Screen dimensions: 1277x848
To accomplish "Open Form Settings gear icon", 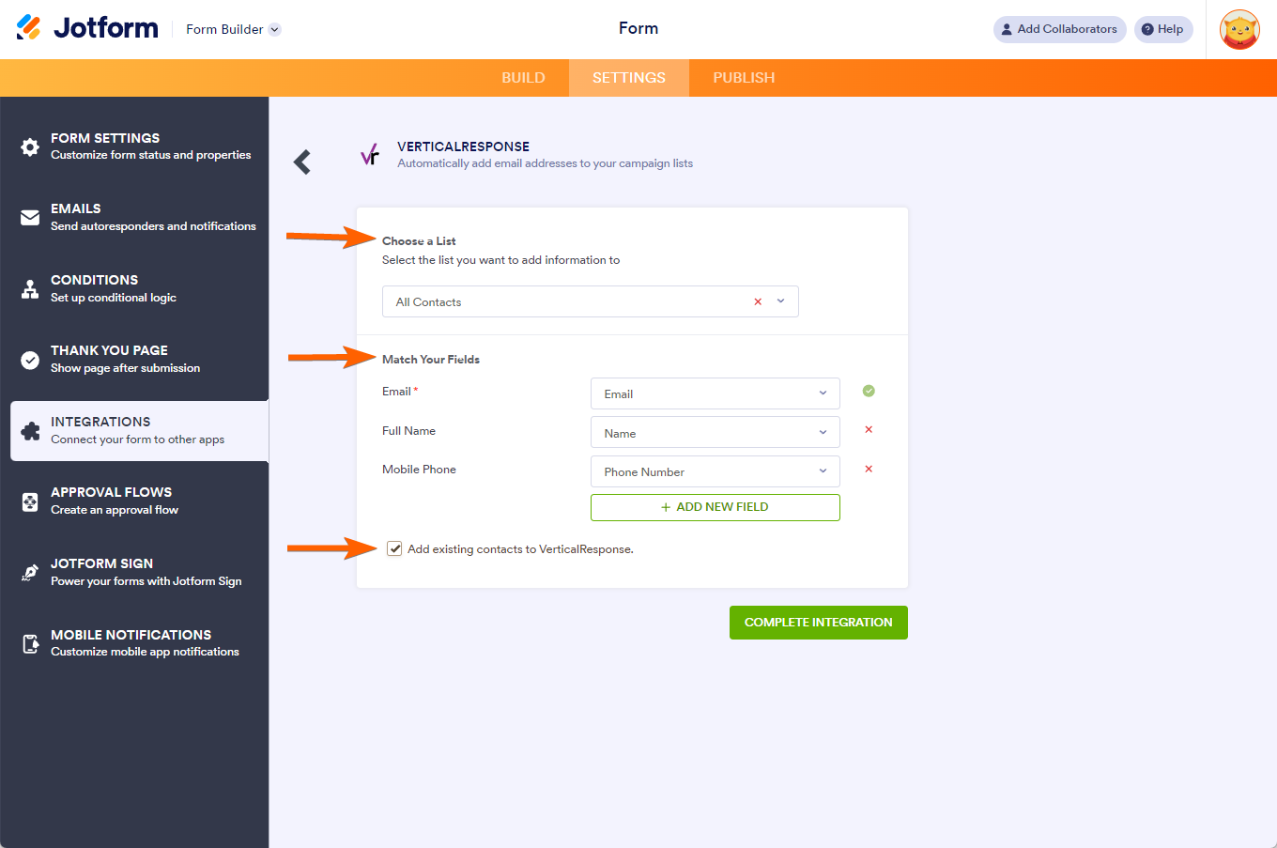I will point(30,147).
